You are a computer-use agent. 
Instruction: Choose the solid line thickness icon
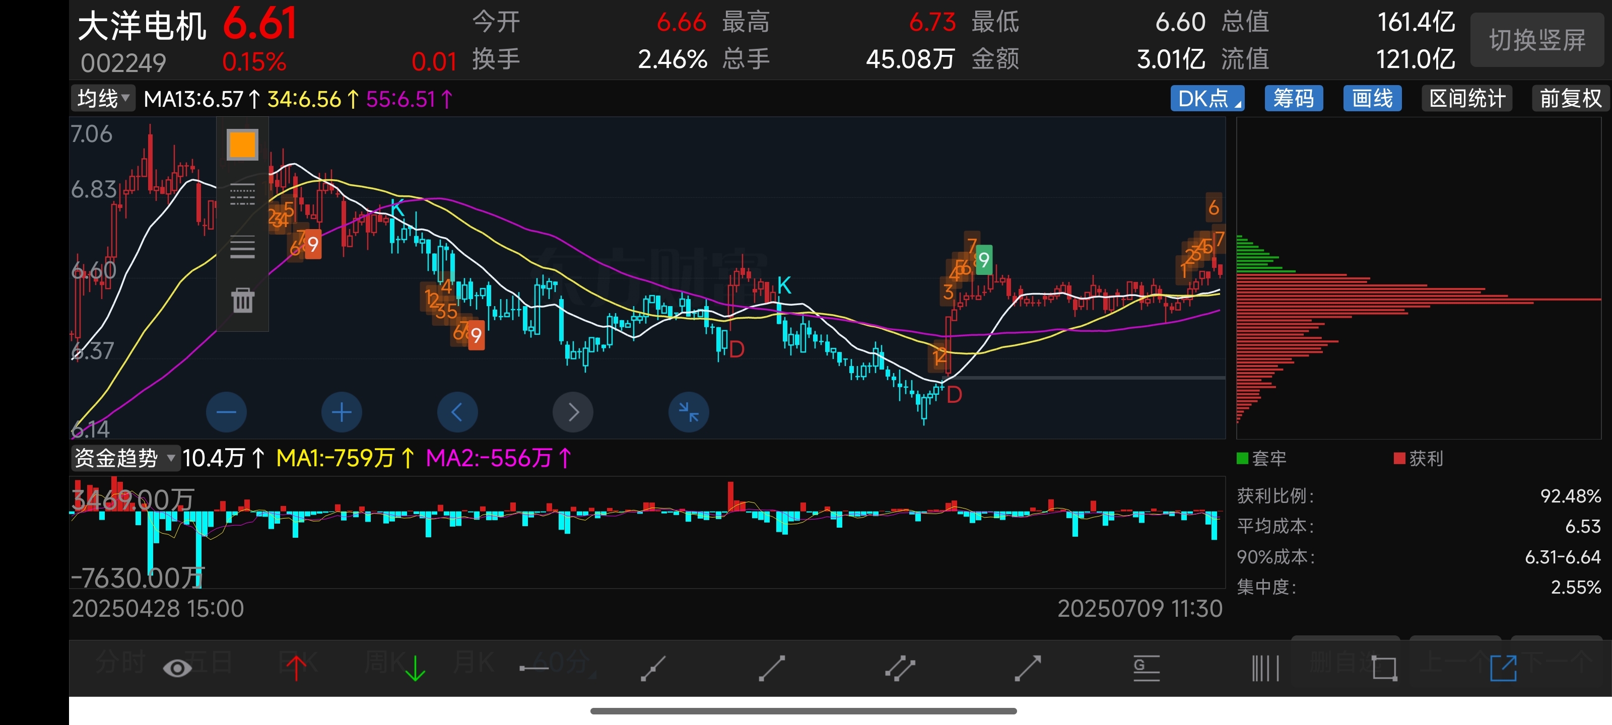click(x=242, y=247)
